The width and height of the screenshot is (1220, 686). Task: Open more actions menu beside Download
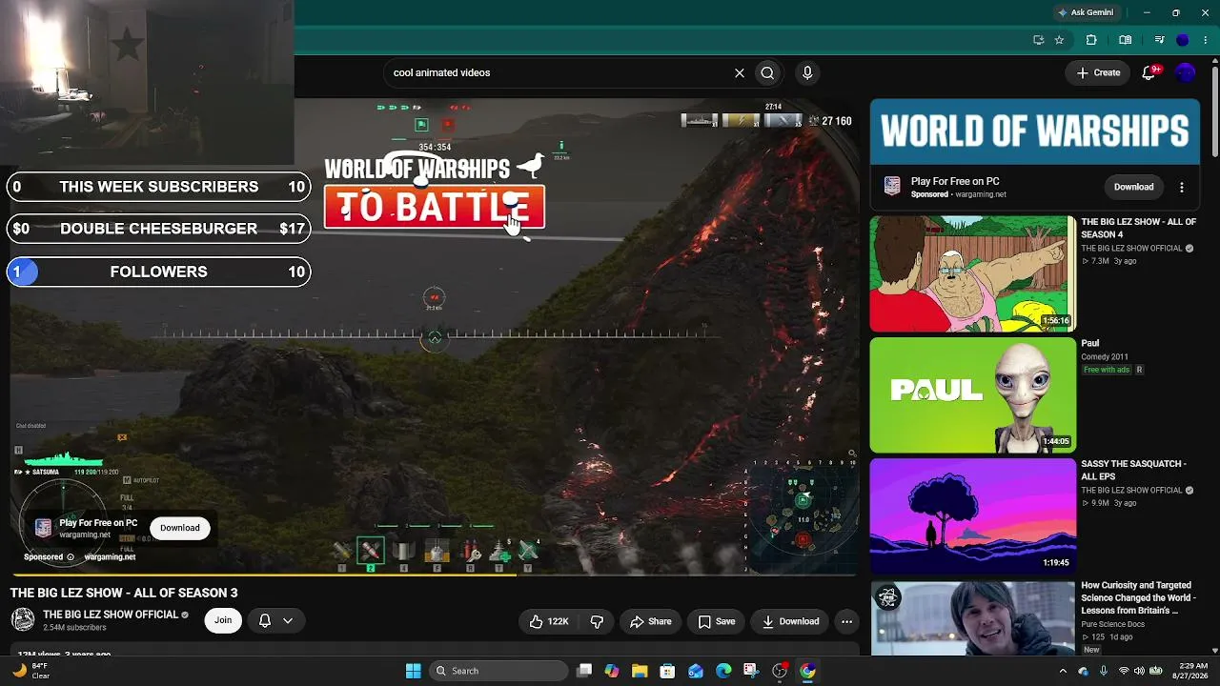[846, 621]
